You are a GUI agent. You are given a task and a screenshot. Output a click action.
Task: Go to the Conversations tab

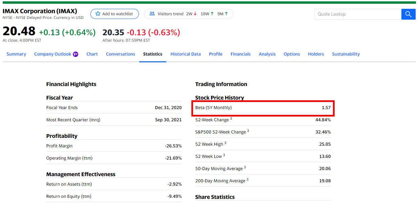point(120,54)
